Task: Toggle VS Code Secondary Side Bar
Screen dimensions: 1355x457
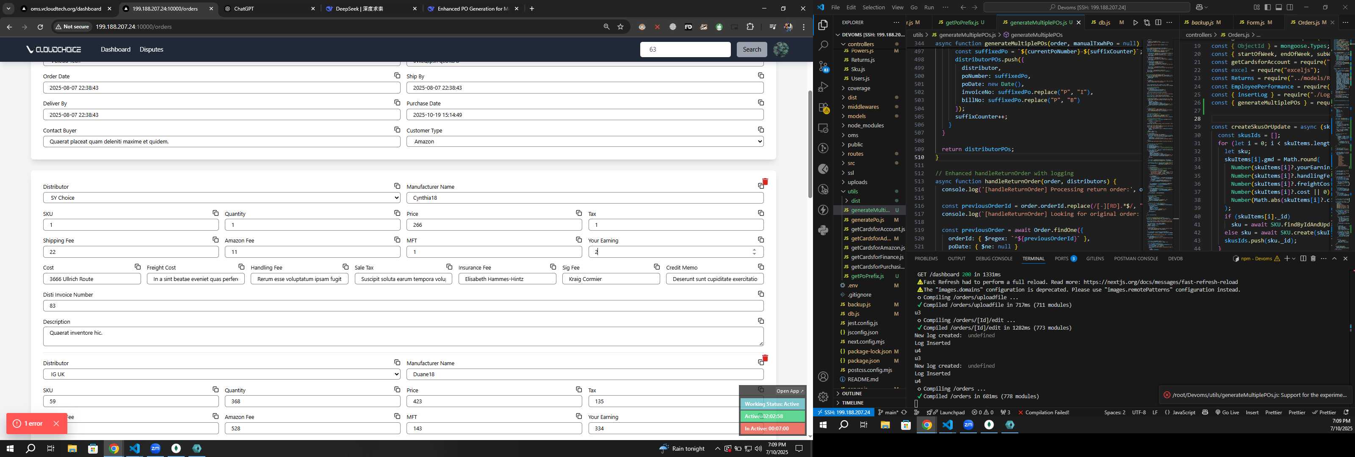Action: tap(1290, 7)
